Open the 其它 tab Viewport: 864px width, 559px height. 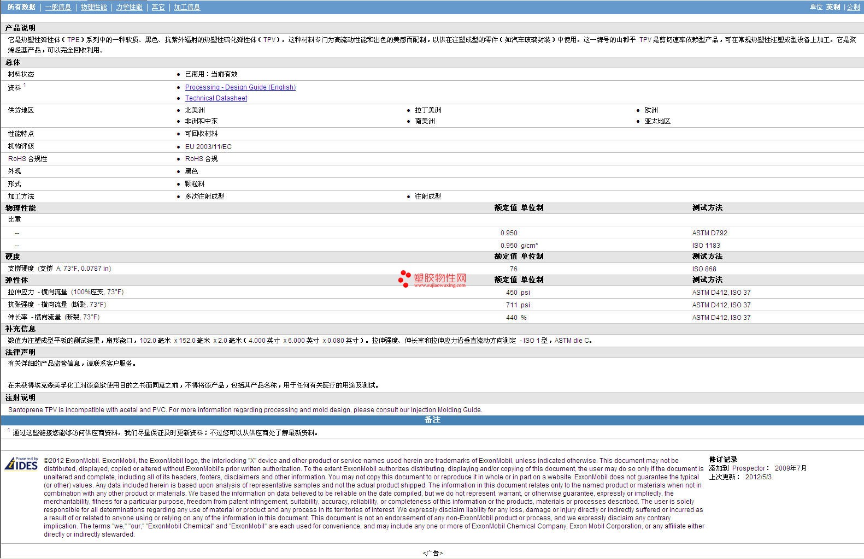[158, 7]
